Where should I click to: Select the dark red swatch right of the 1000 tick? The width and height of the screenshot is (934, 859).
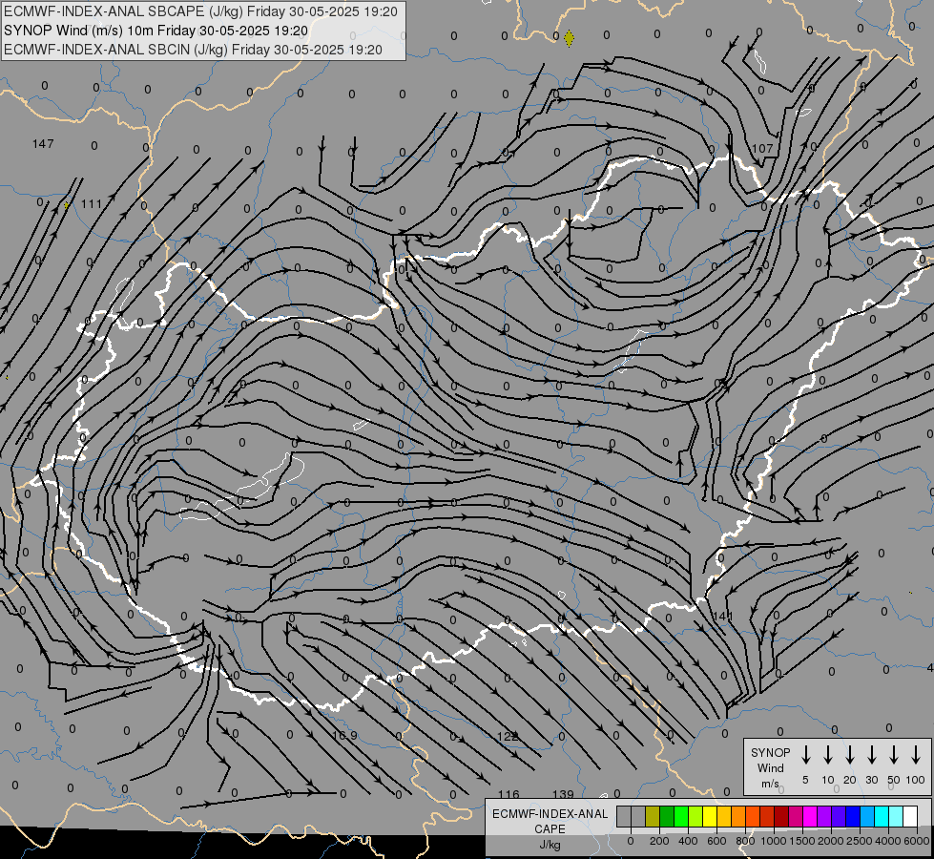781,816
